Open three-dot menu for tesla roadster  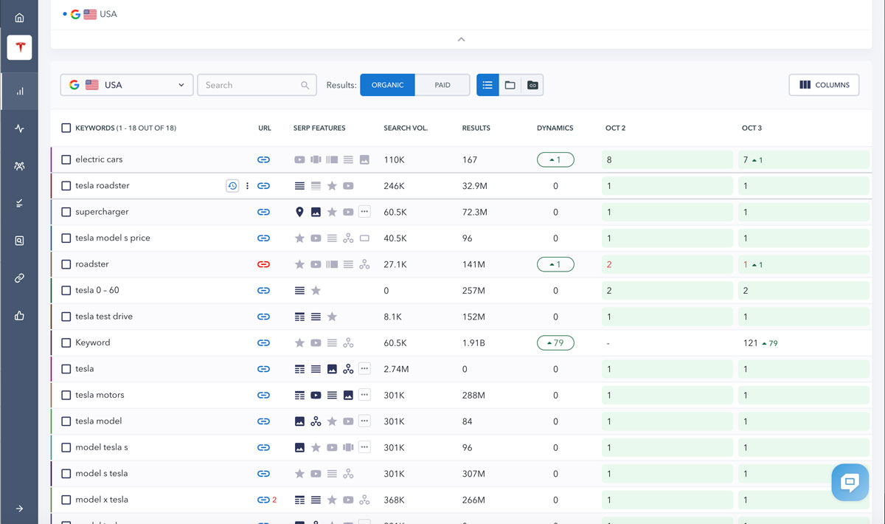click(x=248, y=186)
